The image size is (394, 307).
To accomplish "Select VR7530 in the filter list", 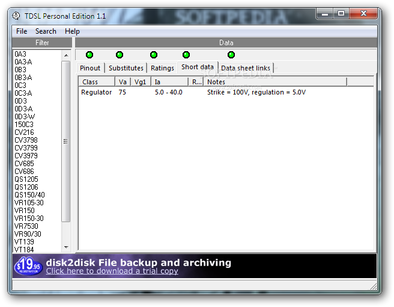I will pyautogui.click(x=26, y=226).
